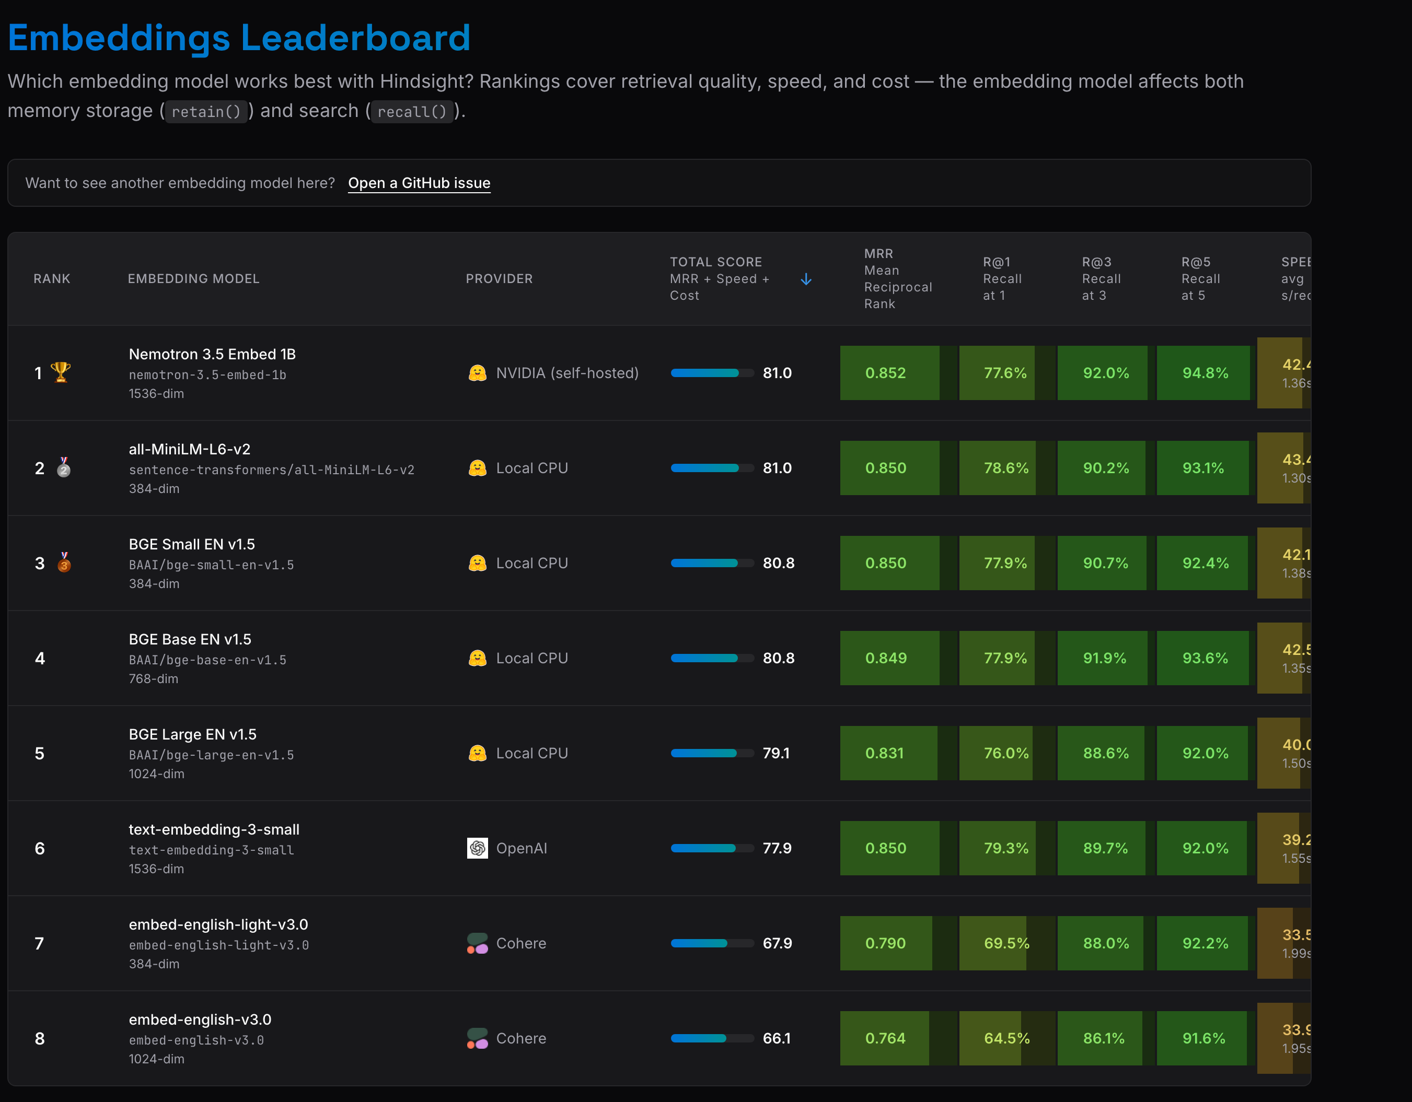
Task: Click the Cohere logo in the embed-english-v3.0 row
Action: 477,1038
